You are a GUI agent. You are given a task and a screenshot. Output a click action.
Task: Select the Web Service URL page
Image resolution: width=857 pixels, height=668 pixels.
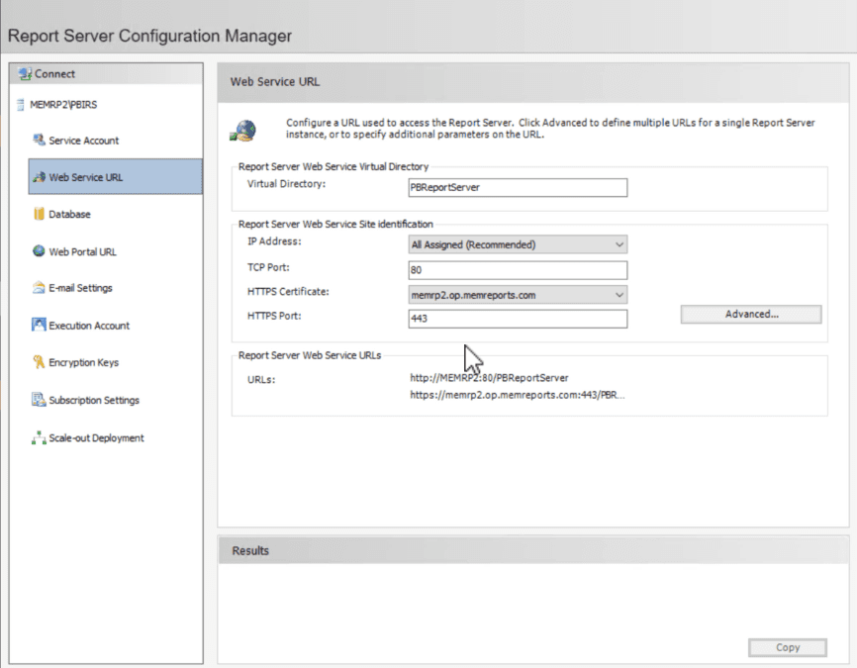coord(116,176)
